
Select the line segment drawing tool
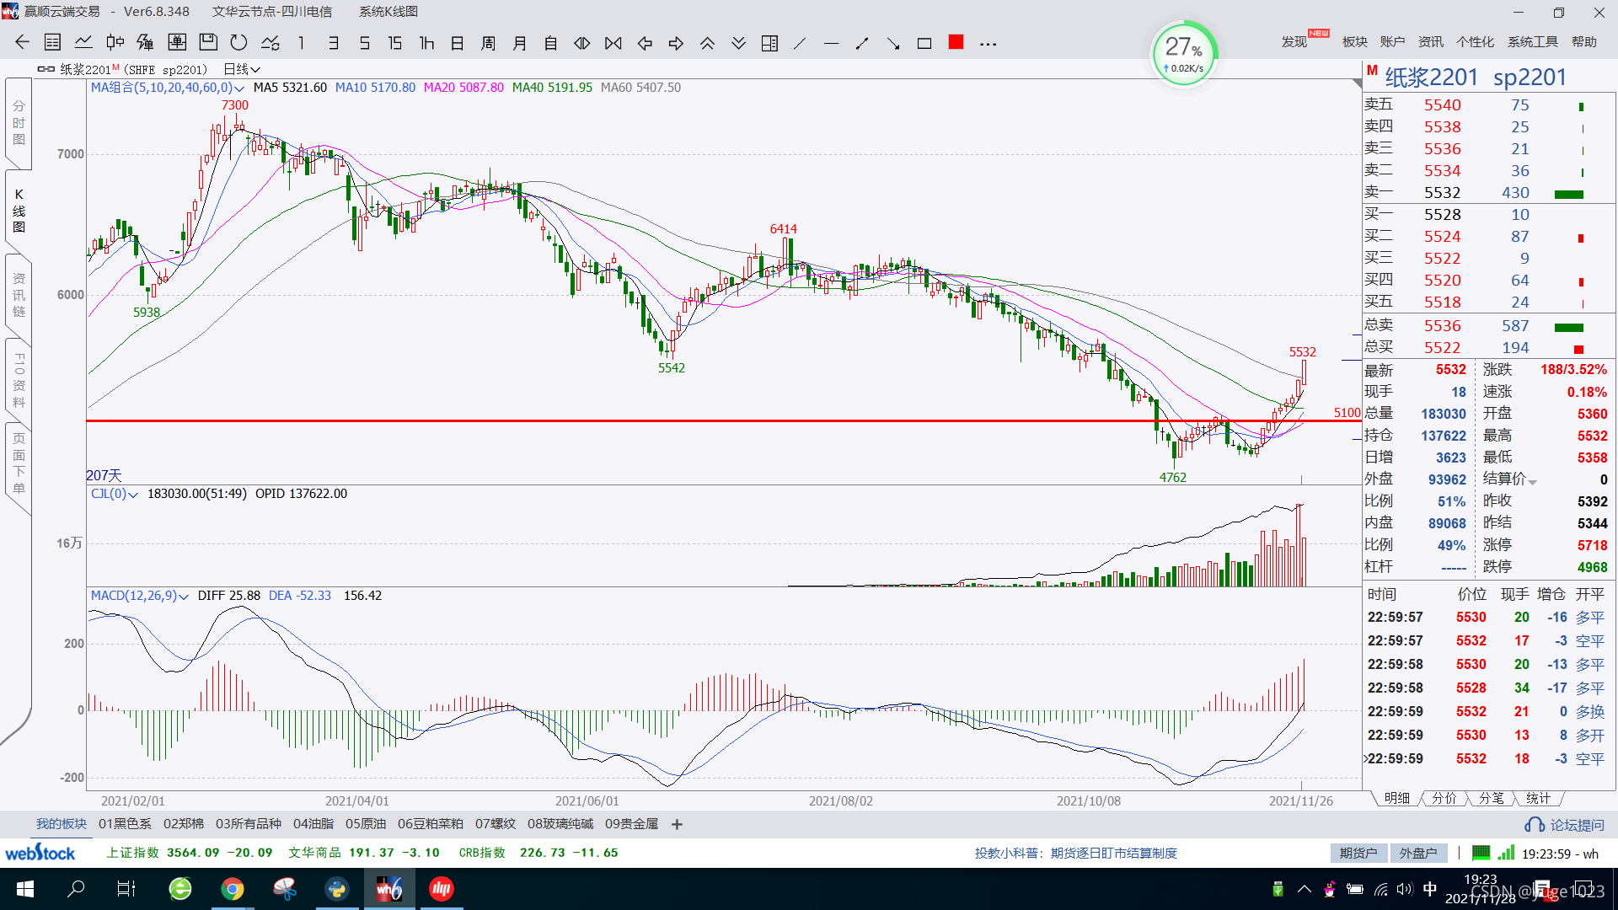862,43
